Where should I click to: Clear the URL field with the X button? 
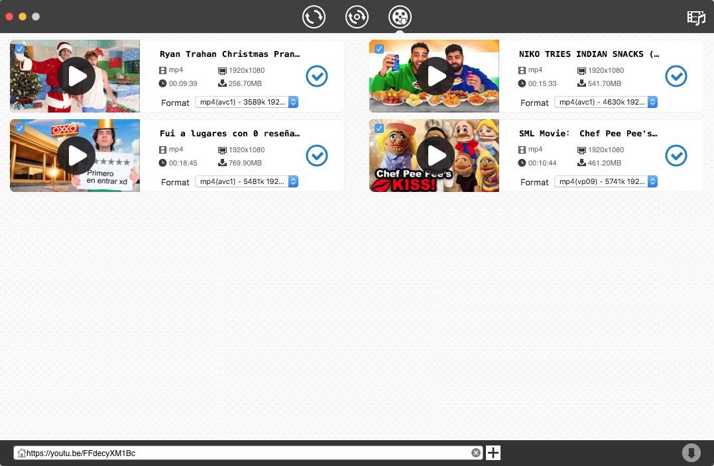pos(476,453)
